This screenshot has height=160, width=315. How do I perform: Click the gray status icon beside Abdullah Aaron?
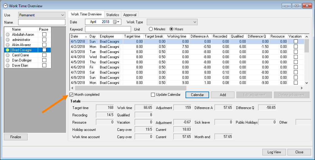[8, 35]
